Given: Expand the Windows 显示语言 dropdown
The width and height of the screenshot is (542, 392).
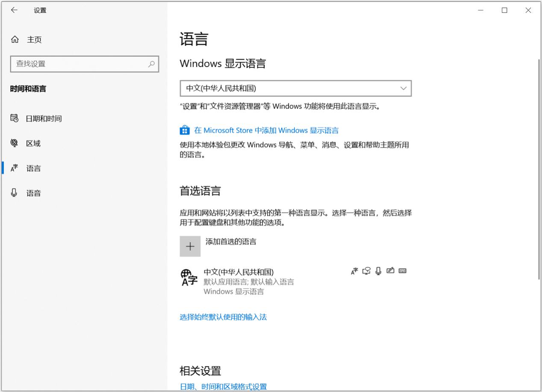Looking at the screenshot, I should tap(295, 88).
